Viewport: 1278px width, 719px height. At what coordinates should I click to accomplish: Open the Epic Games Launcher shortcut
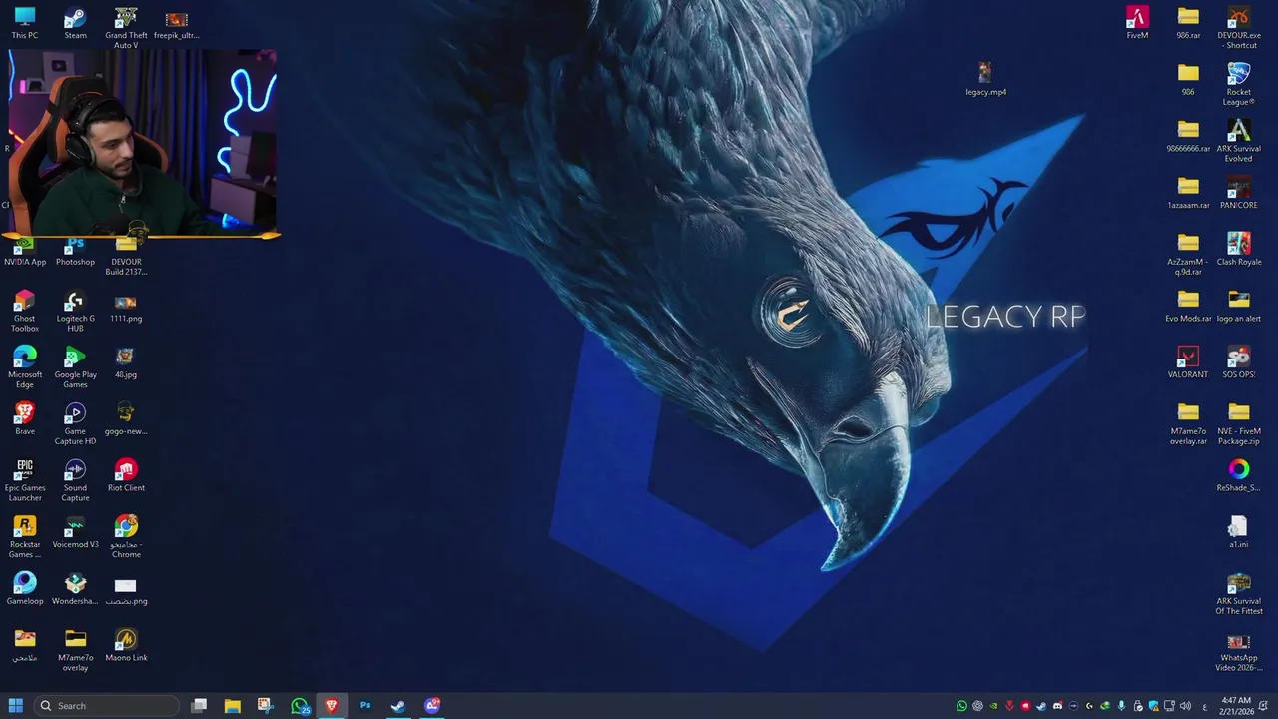point(25,481)
